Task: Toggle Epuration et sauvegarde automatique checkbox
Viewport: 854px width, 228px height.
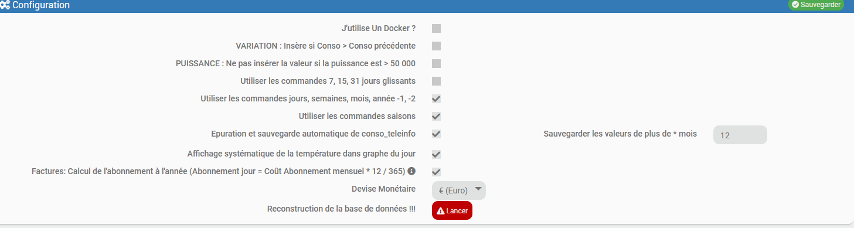Action: [437, 134]
